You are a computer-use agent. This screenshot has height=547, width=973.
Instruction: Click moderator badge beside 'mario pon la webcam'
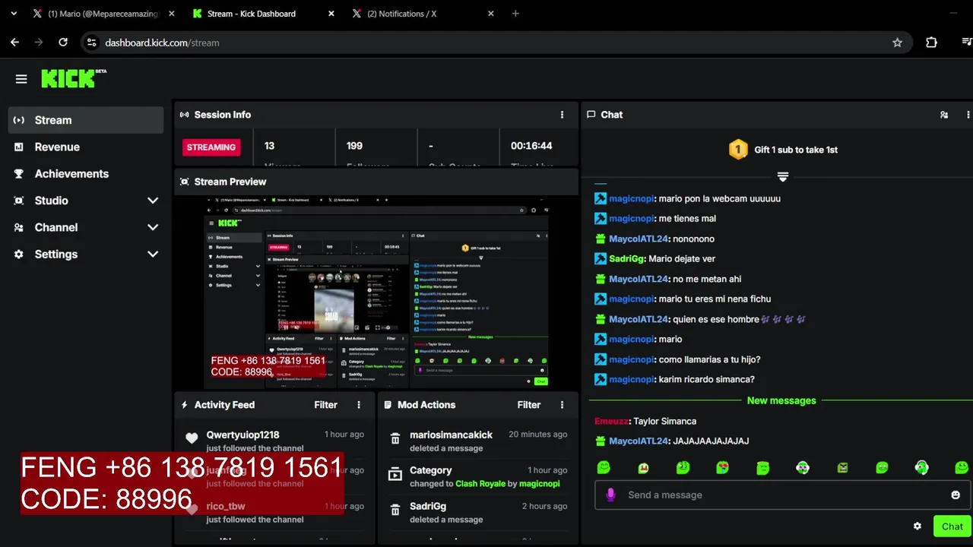tap(601, 198)
